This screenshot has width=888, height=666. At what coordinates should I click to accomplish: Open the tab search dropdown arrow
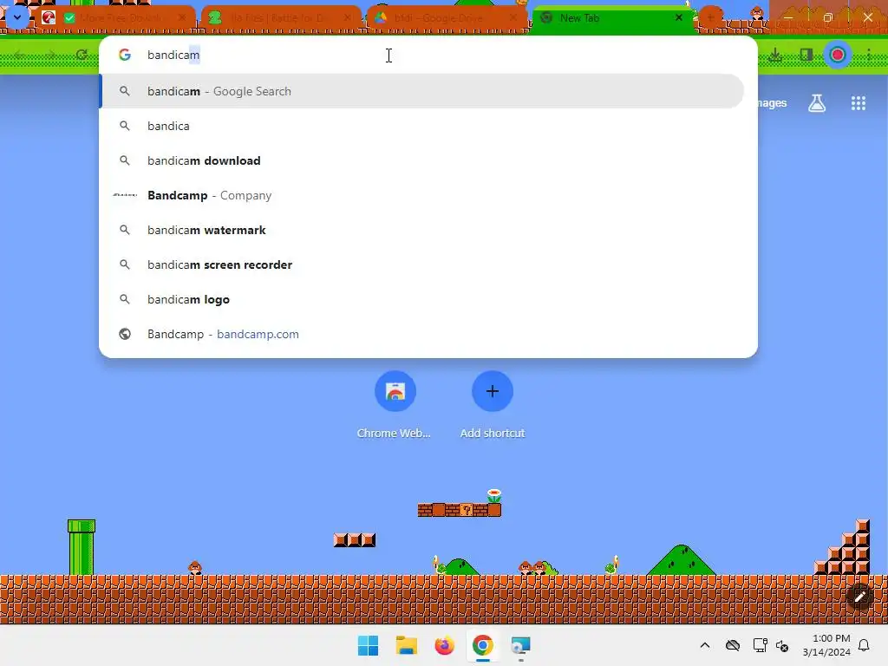[17, 17]
